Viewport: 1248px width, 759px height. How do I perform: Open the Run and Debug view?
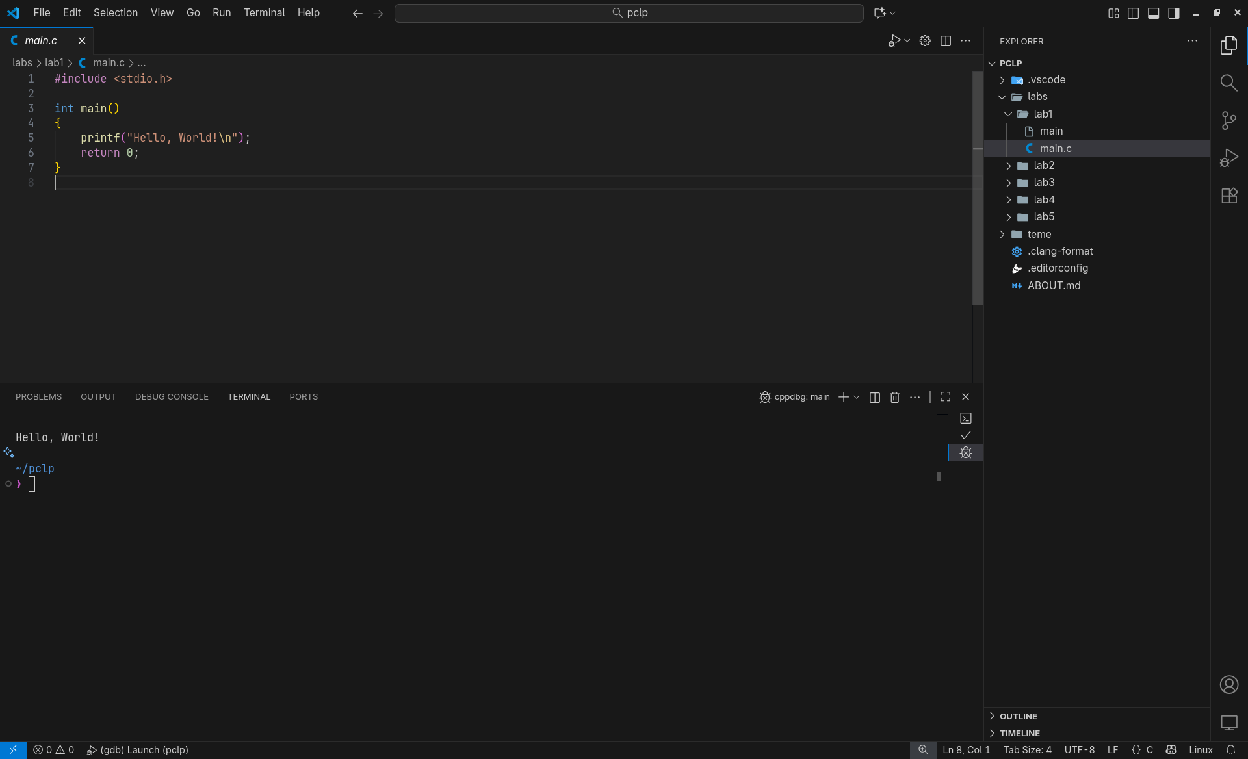(x=1228, y=158)
